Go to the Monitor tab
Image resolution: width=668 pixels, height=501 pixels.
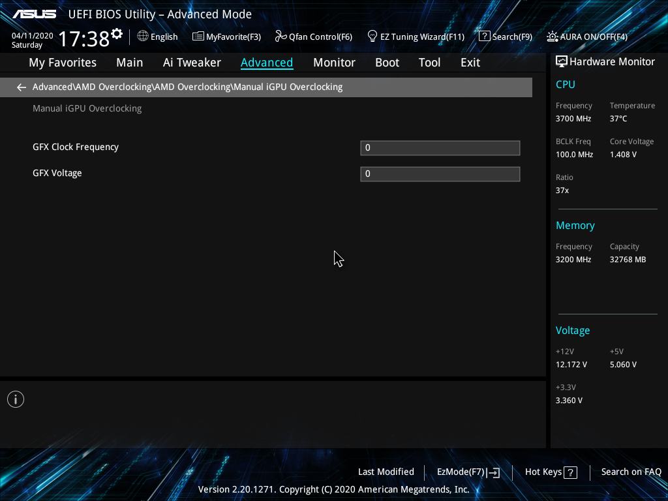coord(334,63)
